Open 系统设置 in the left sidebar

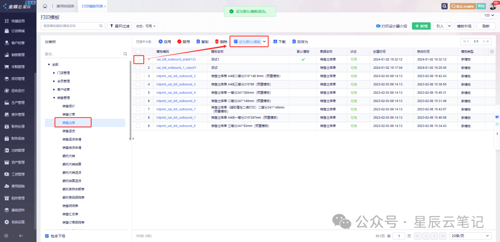coord(18,222)
